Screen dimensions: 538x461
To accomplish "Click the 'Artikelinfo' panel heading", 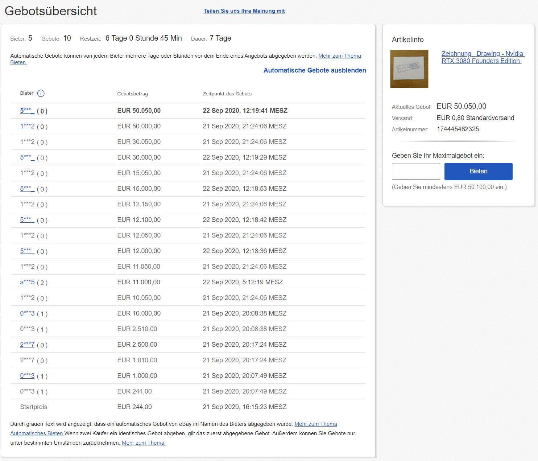I will (x=408, y=40).
